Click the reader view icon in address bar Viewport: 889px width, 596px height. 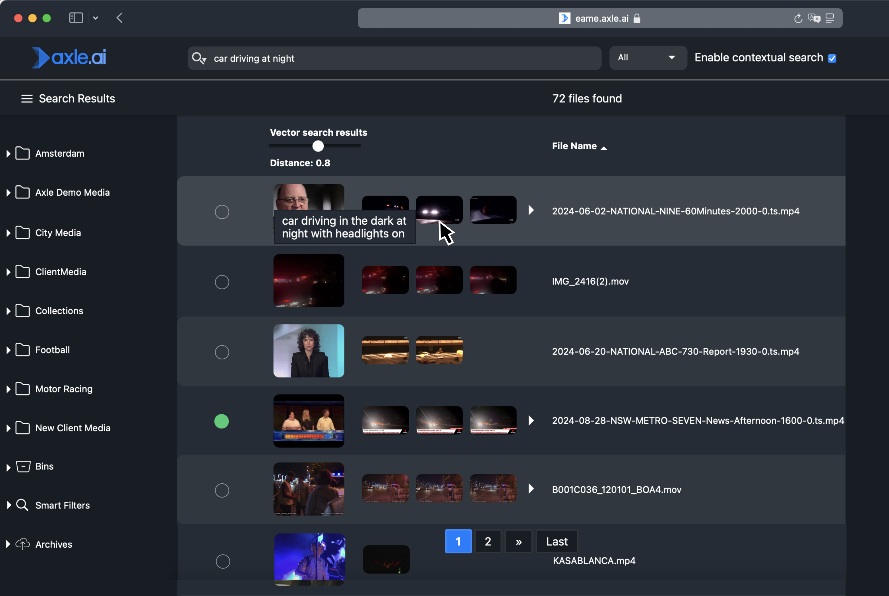pyautogui.click(x=830, y=18)
